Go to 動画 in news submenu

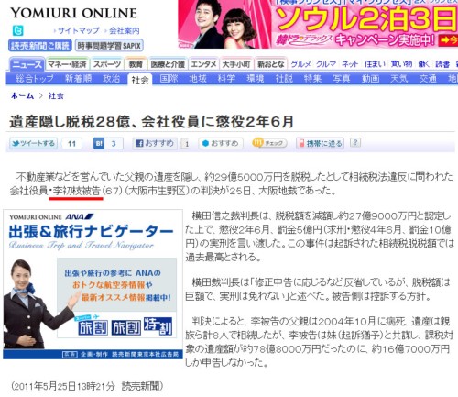click(370, 79)
